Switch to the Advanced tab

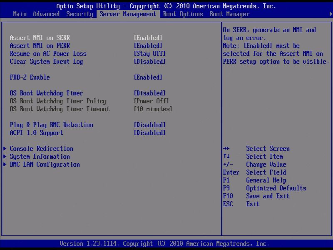pyautogui.click(x=46, y=14)
